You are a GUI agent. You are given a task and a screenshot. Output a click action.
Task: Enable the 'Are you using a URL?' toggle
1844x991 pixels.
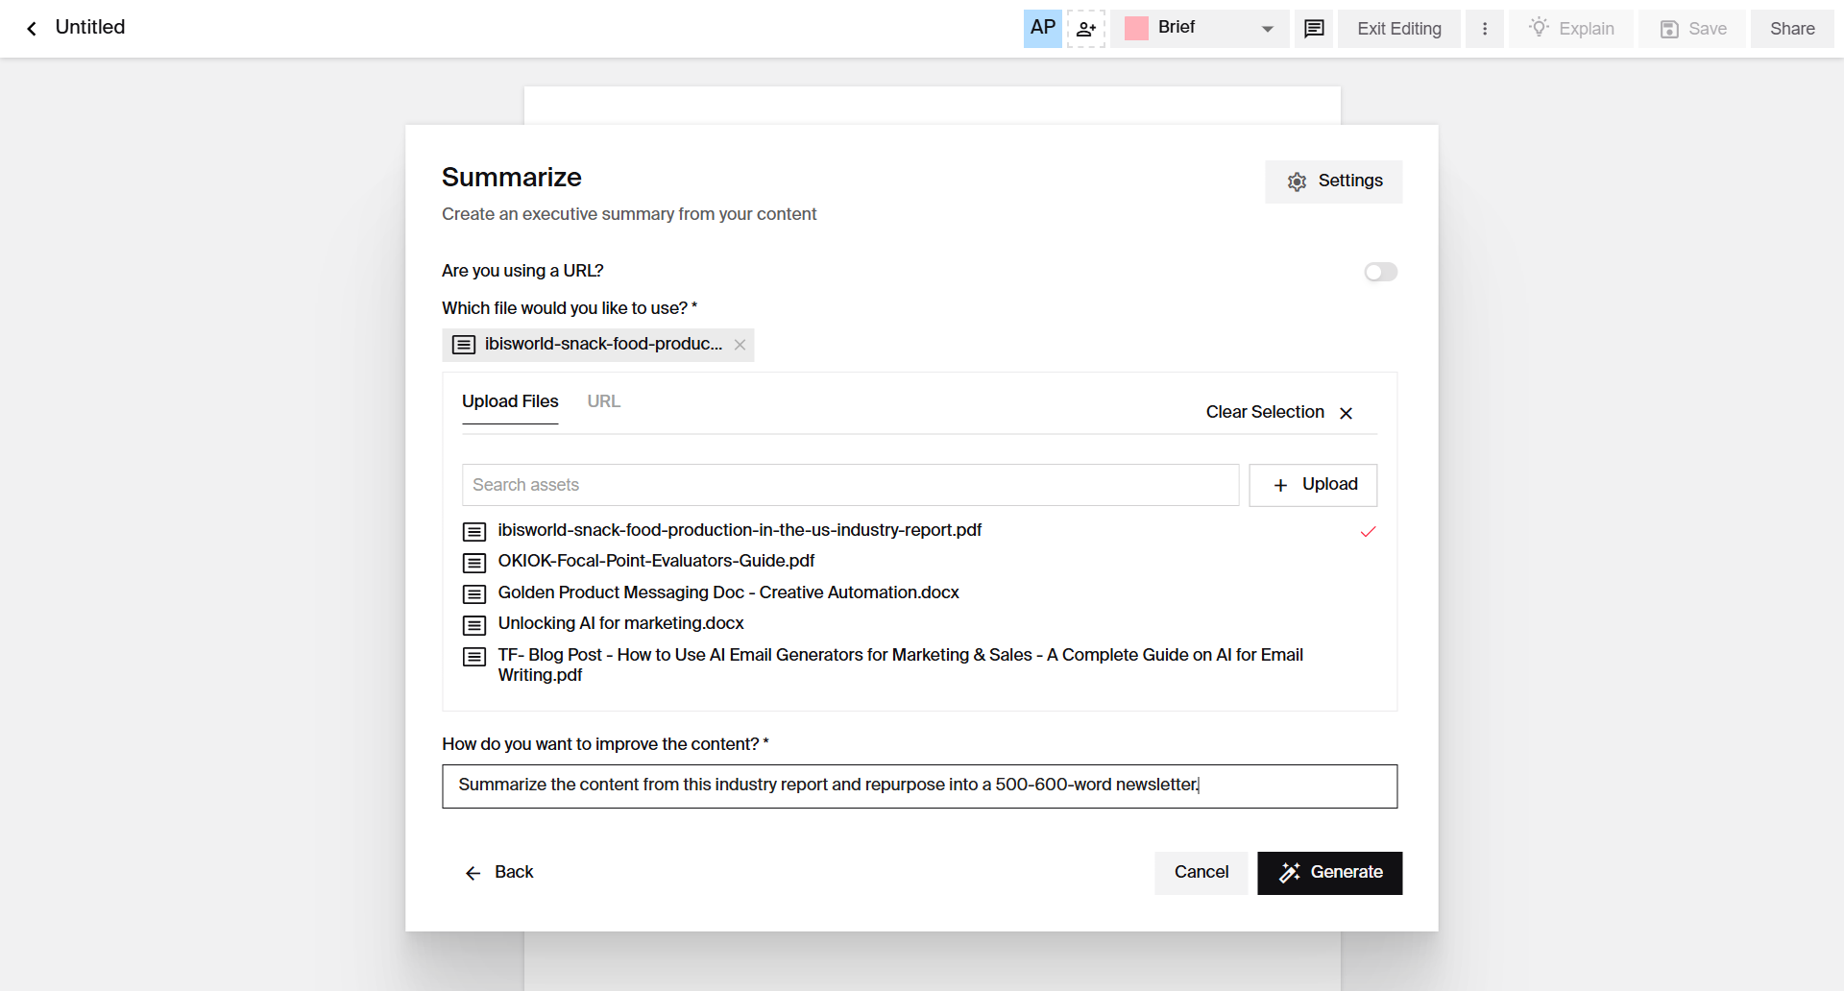tap(1380, 272)
